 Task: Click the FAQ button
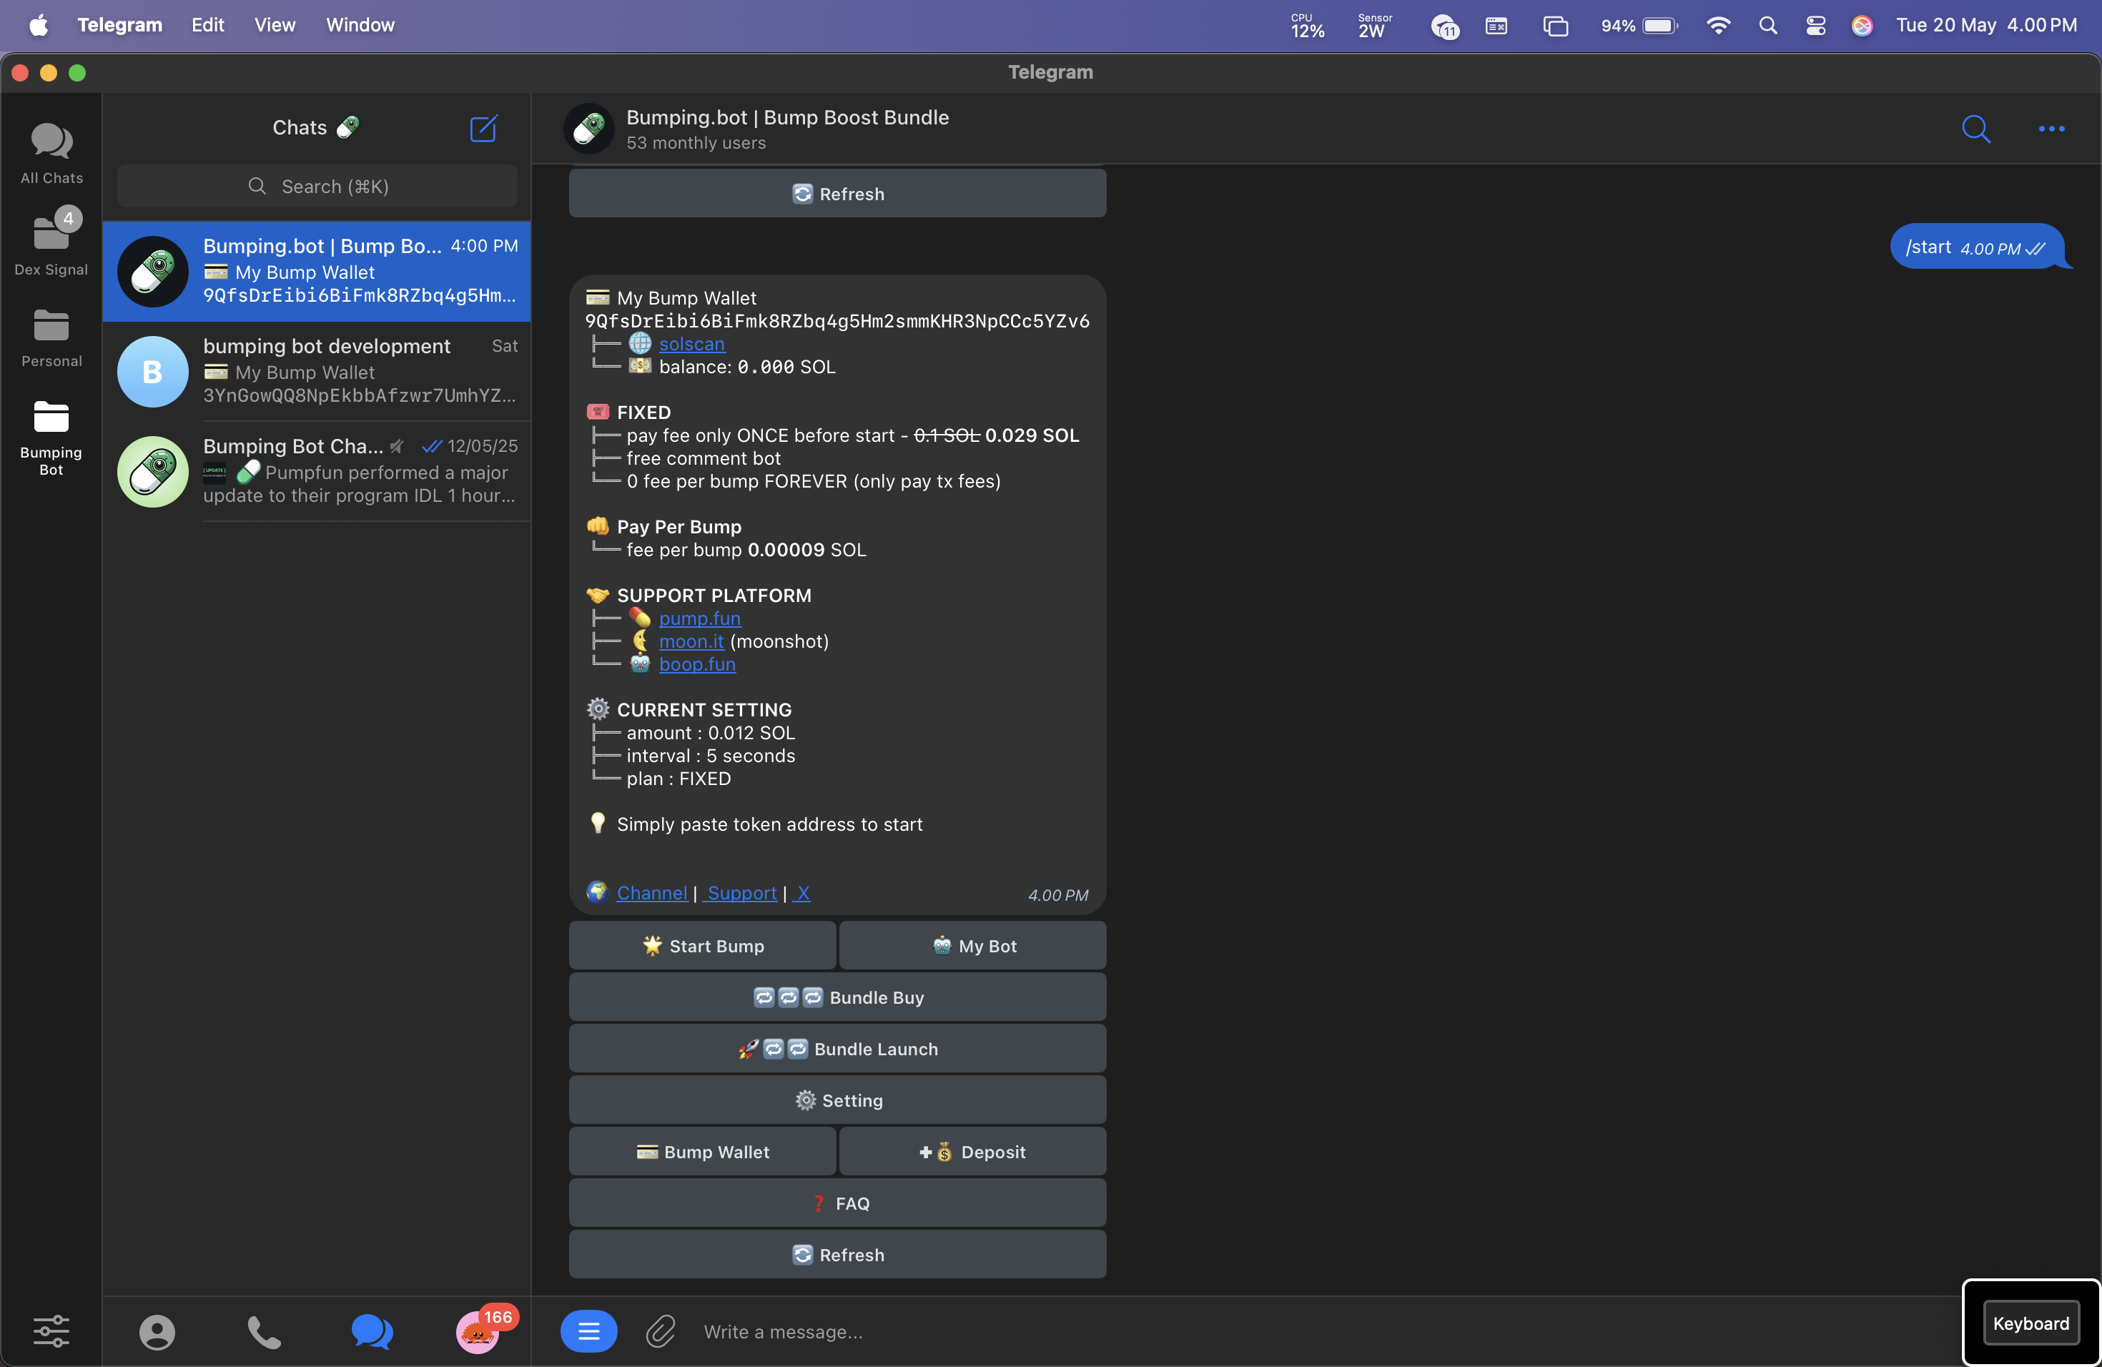[837, 1203]
